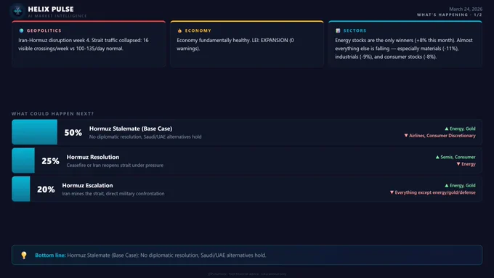This screenshot has height=278, width=494.
Task: Open the Hormuz Stalemate (Base Case) title
Action: click(x=131, y=128)
